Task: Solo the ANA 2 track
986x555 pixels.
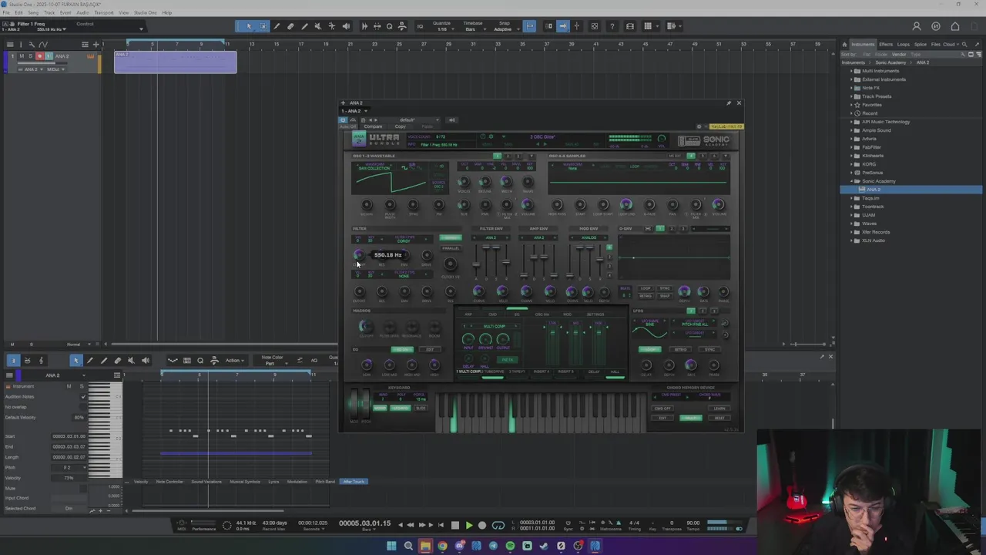Action: click(31, 56)
